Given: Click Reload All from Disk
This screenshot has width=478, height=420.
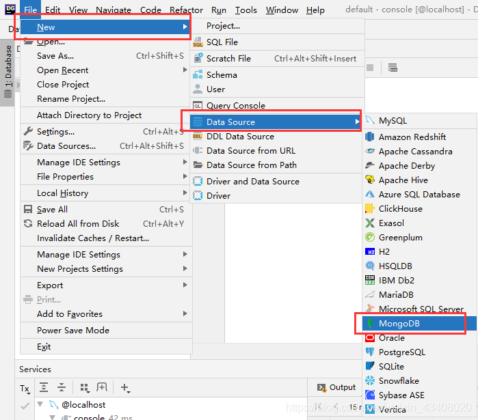Looking at the screenshot, I should 105,224.
